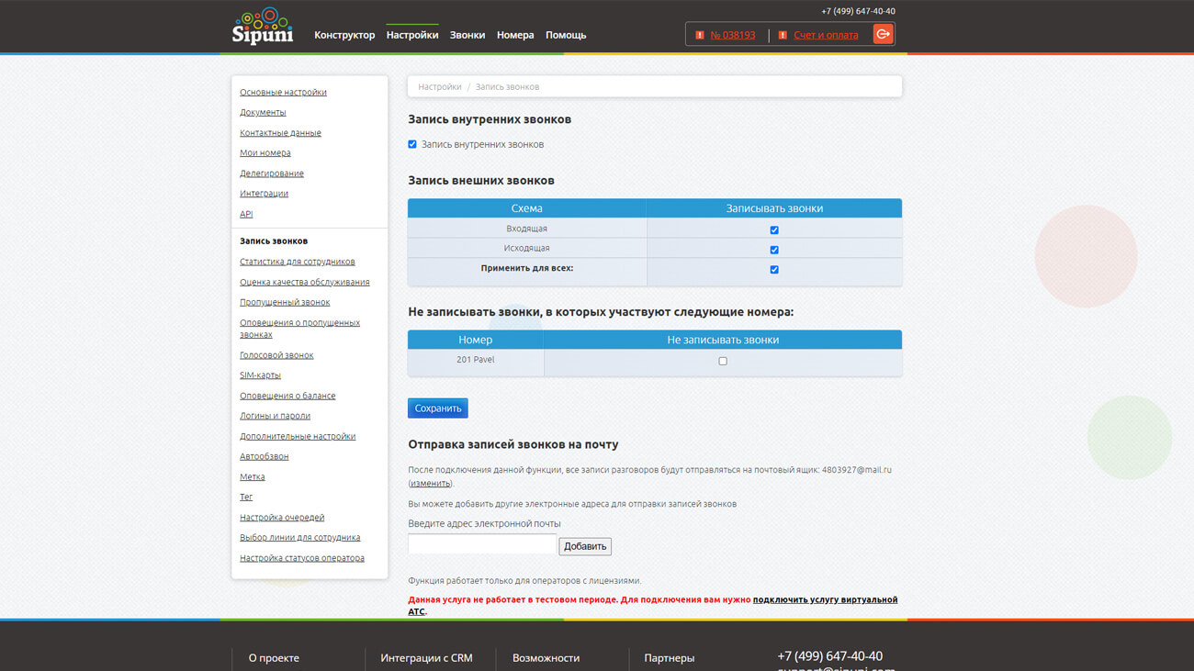This screenshot has width=1194, height=671.
Task: Click the изменить link
Action: point(430,484)
